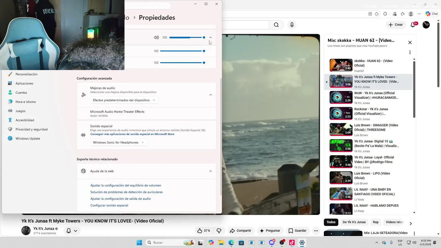The width and height of the screenshot is (441, 248).
Task: Open Microsoft Store from taskbar
Action: [x=242, y=242]
